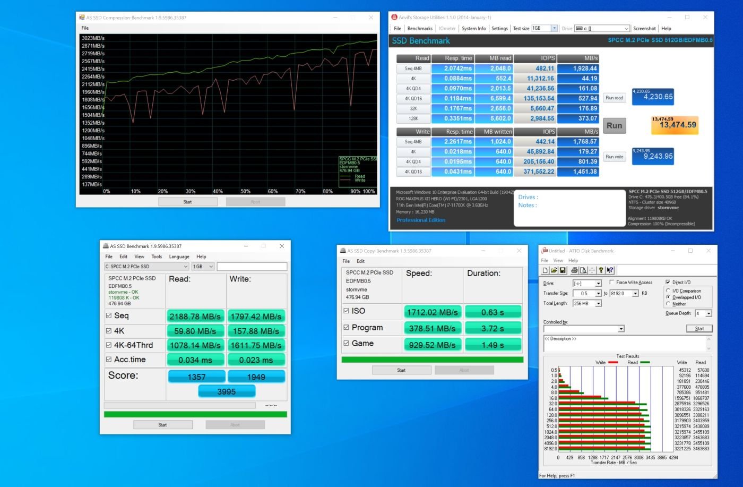Click the AS SSD Copy-Benchmark title bar icon
This screenshot has height=487, width=743.
(x=343, y=251)
